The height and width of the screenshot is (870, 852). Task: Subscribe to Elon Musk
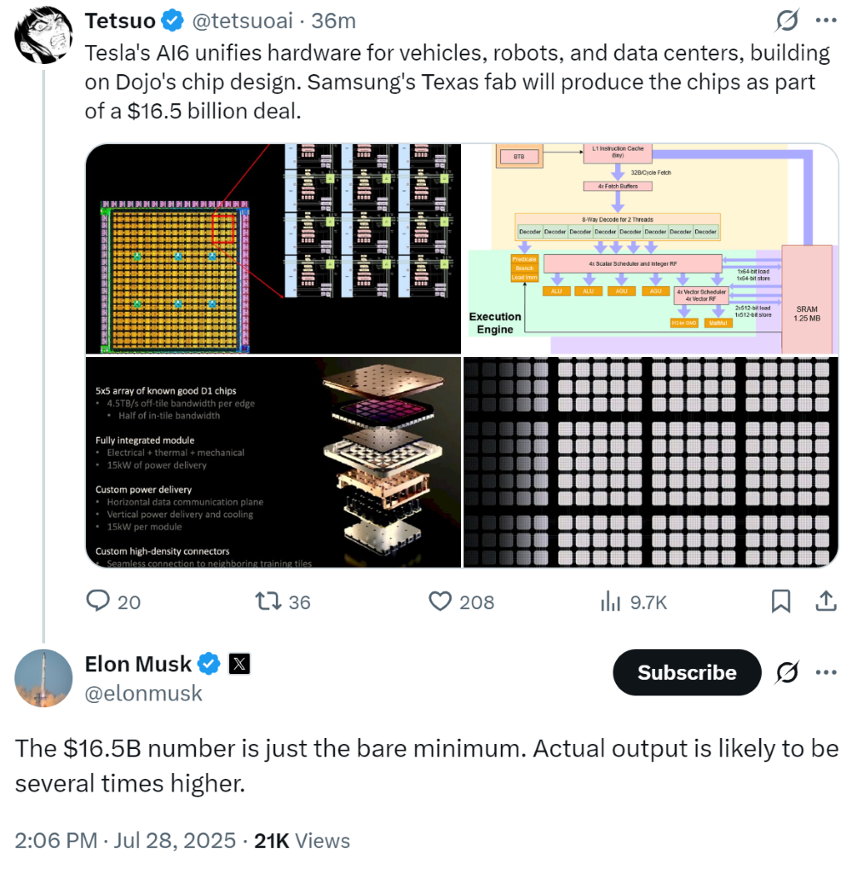tap(687, 672)
